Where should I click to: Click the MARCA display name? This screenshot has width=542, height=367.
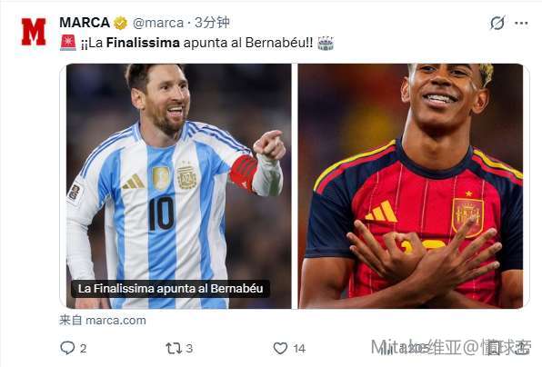(85, 23)
